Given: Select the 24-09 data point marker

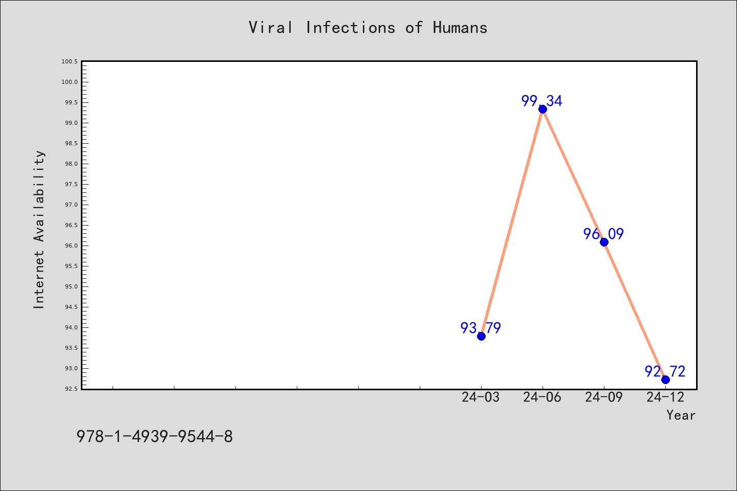Looking at the screenshot, I should click(604, 242).
